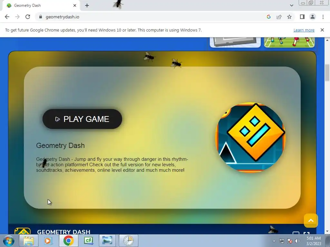The width and height of the screenshot is (330, 247).
Task: Click the game description paragraph
Action: (x=112, y=165)
